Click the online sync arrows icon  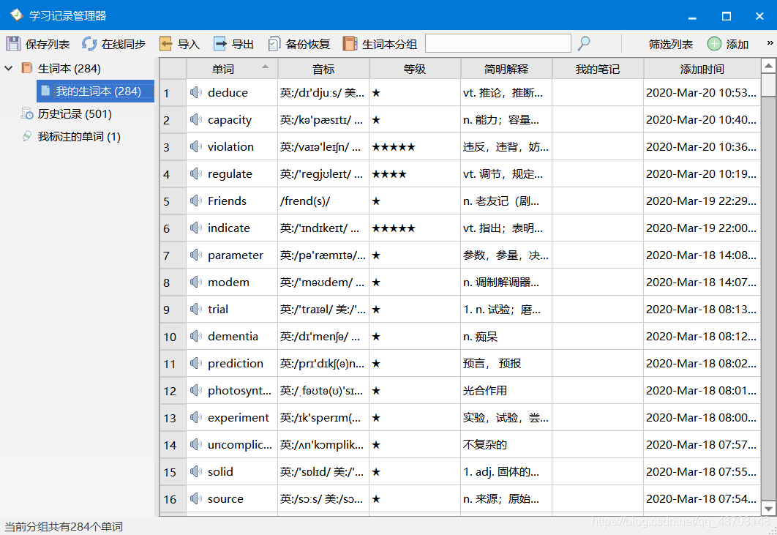coord(89,44)
